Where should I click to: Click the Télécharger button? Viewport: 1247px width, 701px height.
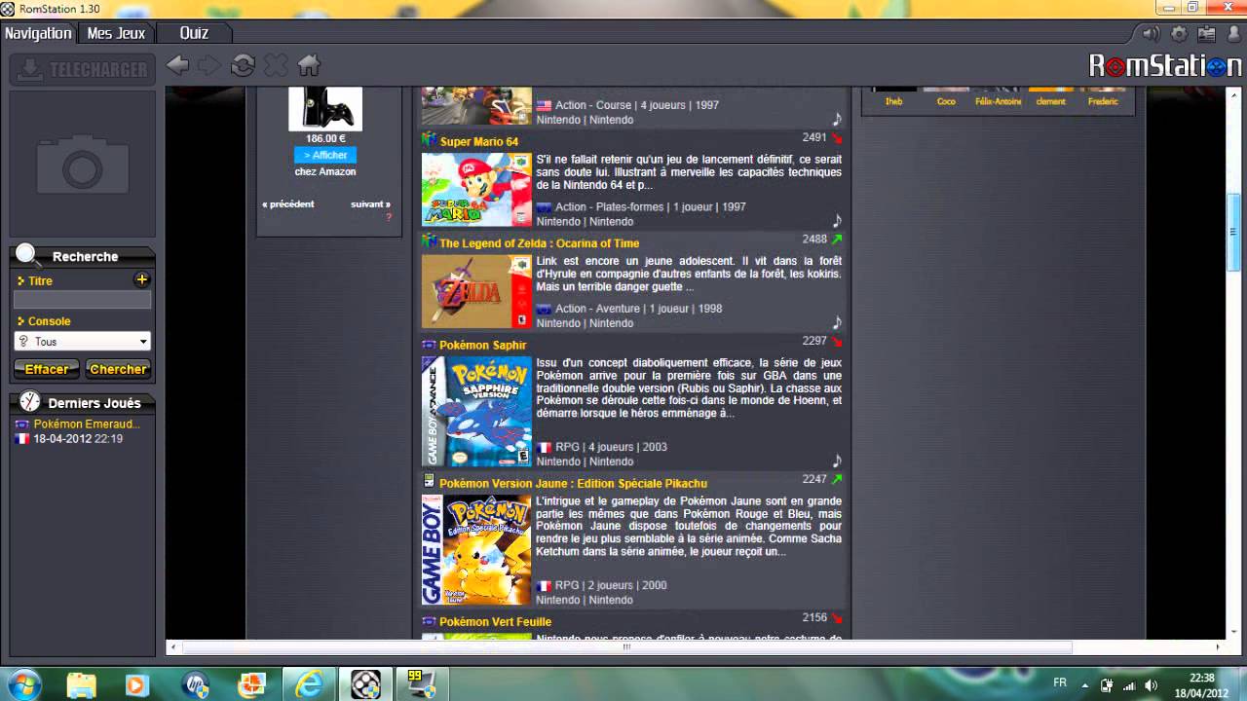coord(83,69)
